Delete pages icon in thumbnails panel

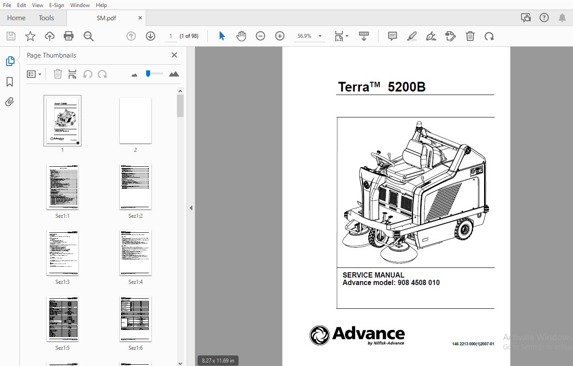(x=58, y=74)
